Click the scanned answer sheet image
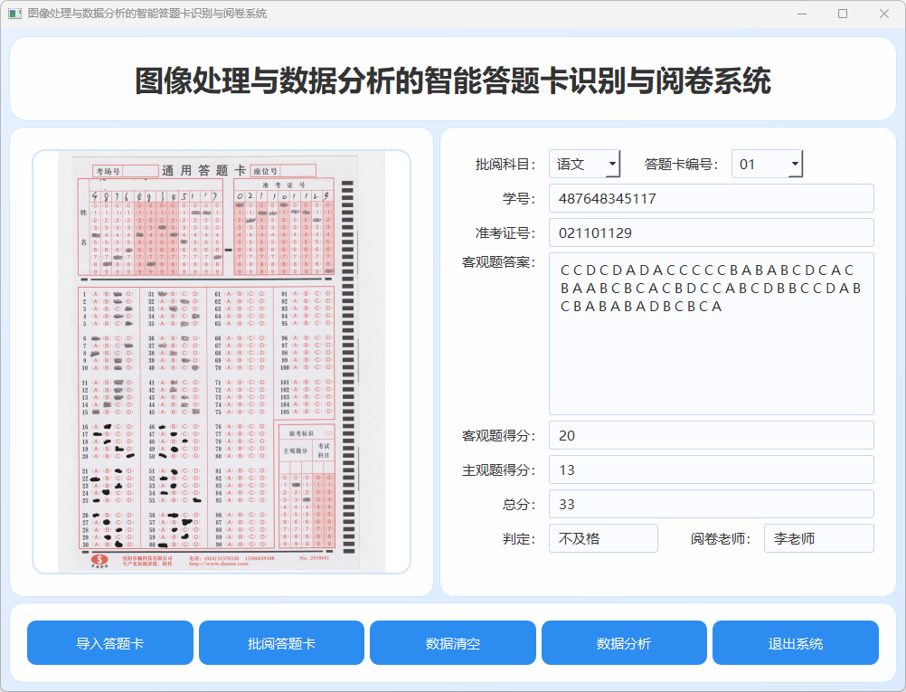This screenshot has height=692, width=906. pyautogui.click(x=222, y=362)
